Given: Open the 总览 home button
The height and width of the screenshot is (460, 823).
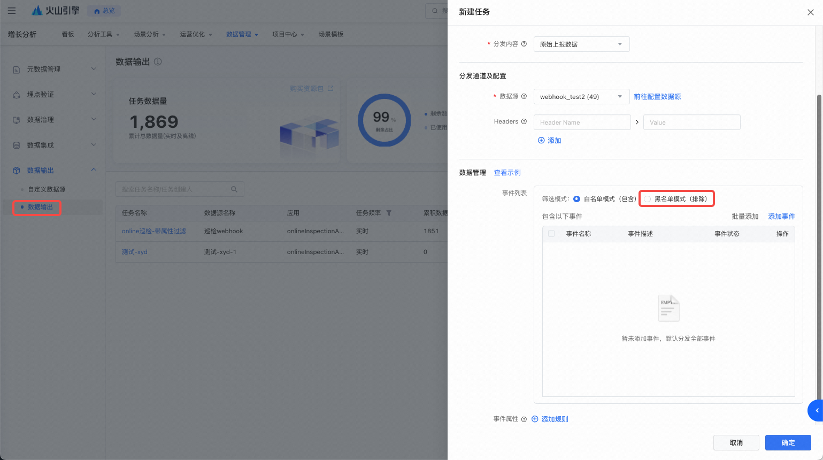Looking at the screenshot, I should [x=104, y=11].
